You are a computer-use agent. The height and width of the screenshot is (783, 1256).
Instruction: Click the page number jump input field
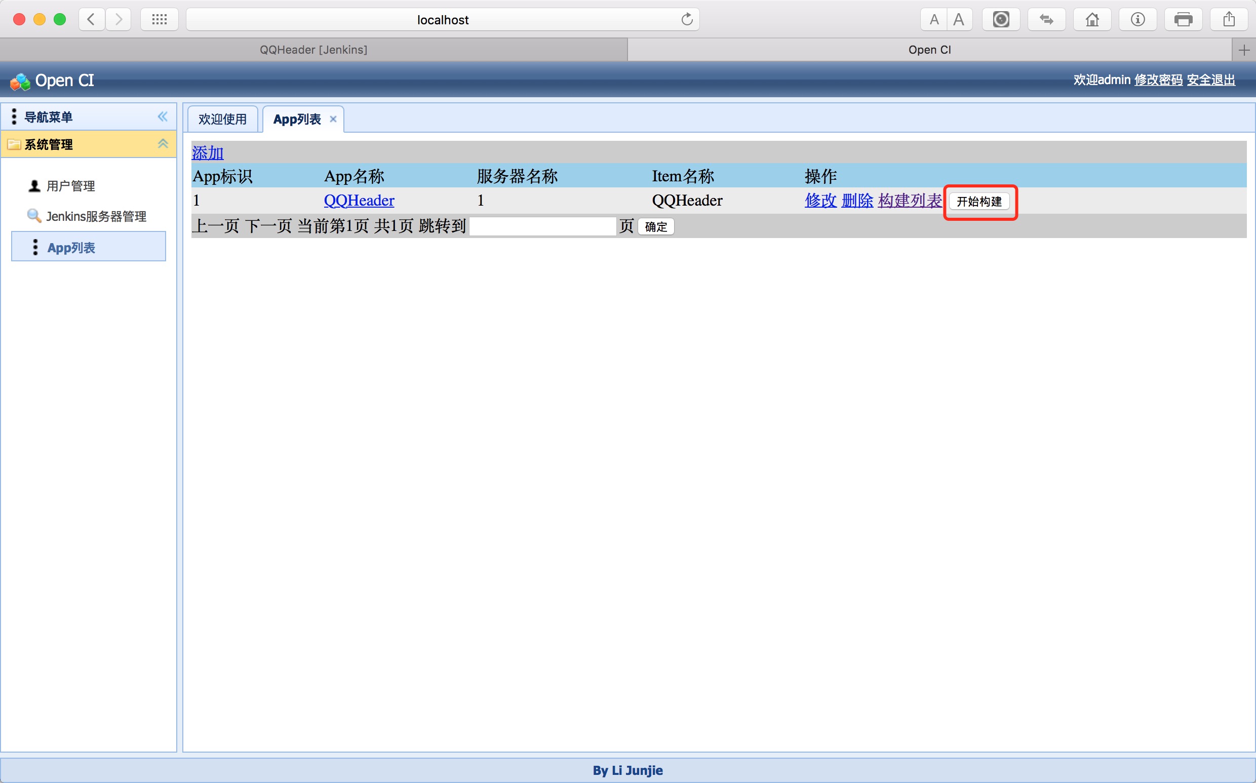542,226
